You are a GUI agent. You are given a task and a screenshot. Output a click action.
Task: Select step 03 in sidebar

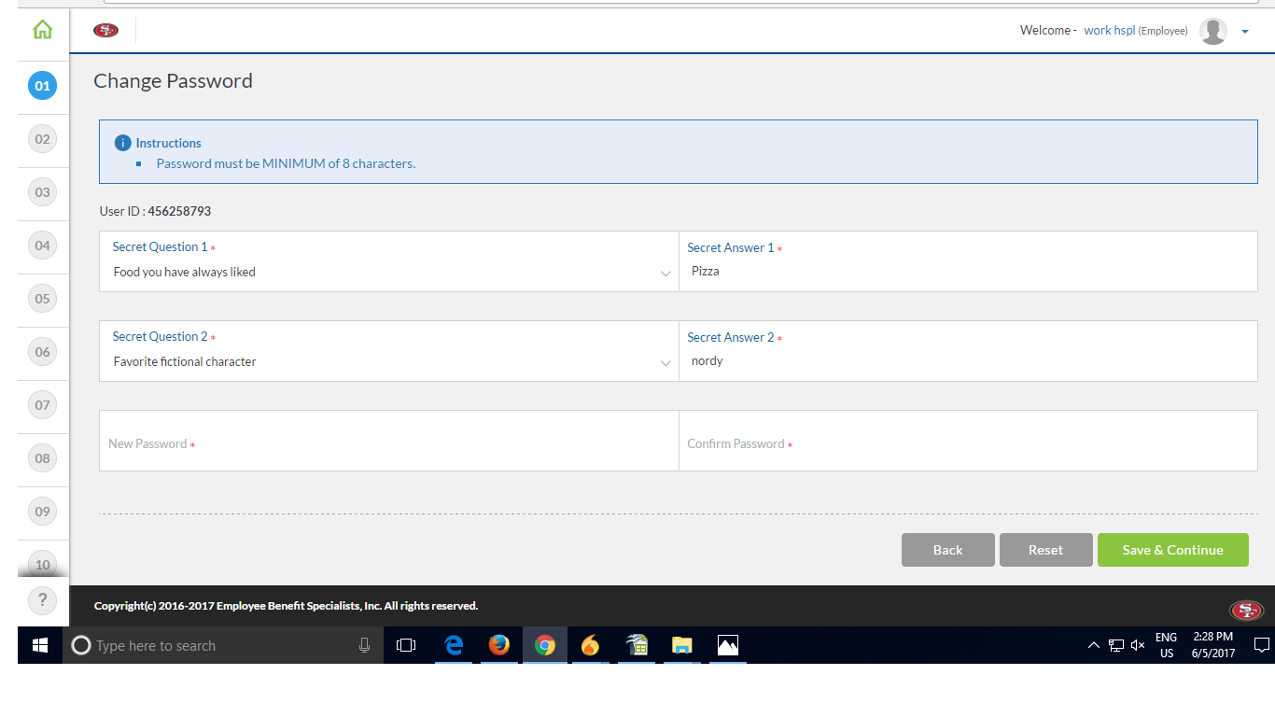coord(43,192)
